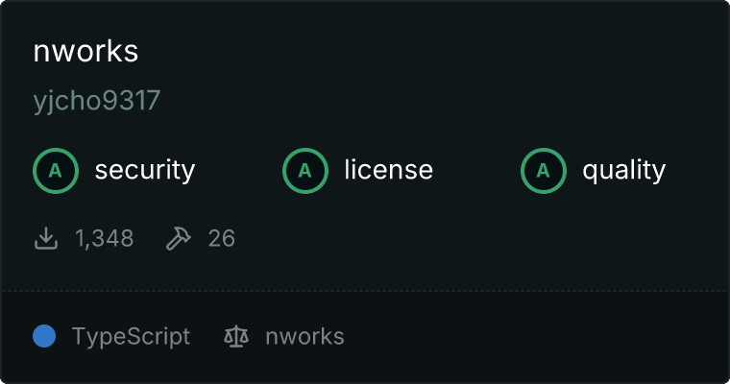Screen dimensions: 730x384
Task: Select the license label text
Action: (x=389, y=169)
